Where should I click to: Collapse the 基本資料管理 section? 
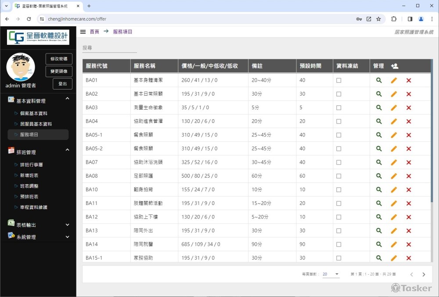point(67,99)
